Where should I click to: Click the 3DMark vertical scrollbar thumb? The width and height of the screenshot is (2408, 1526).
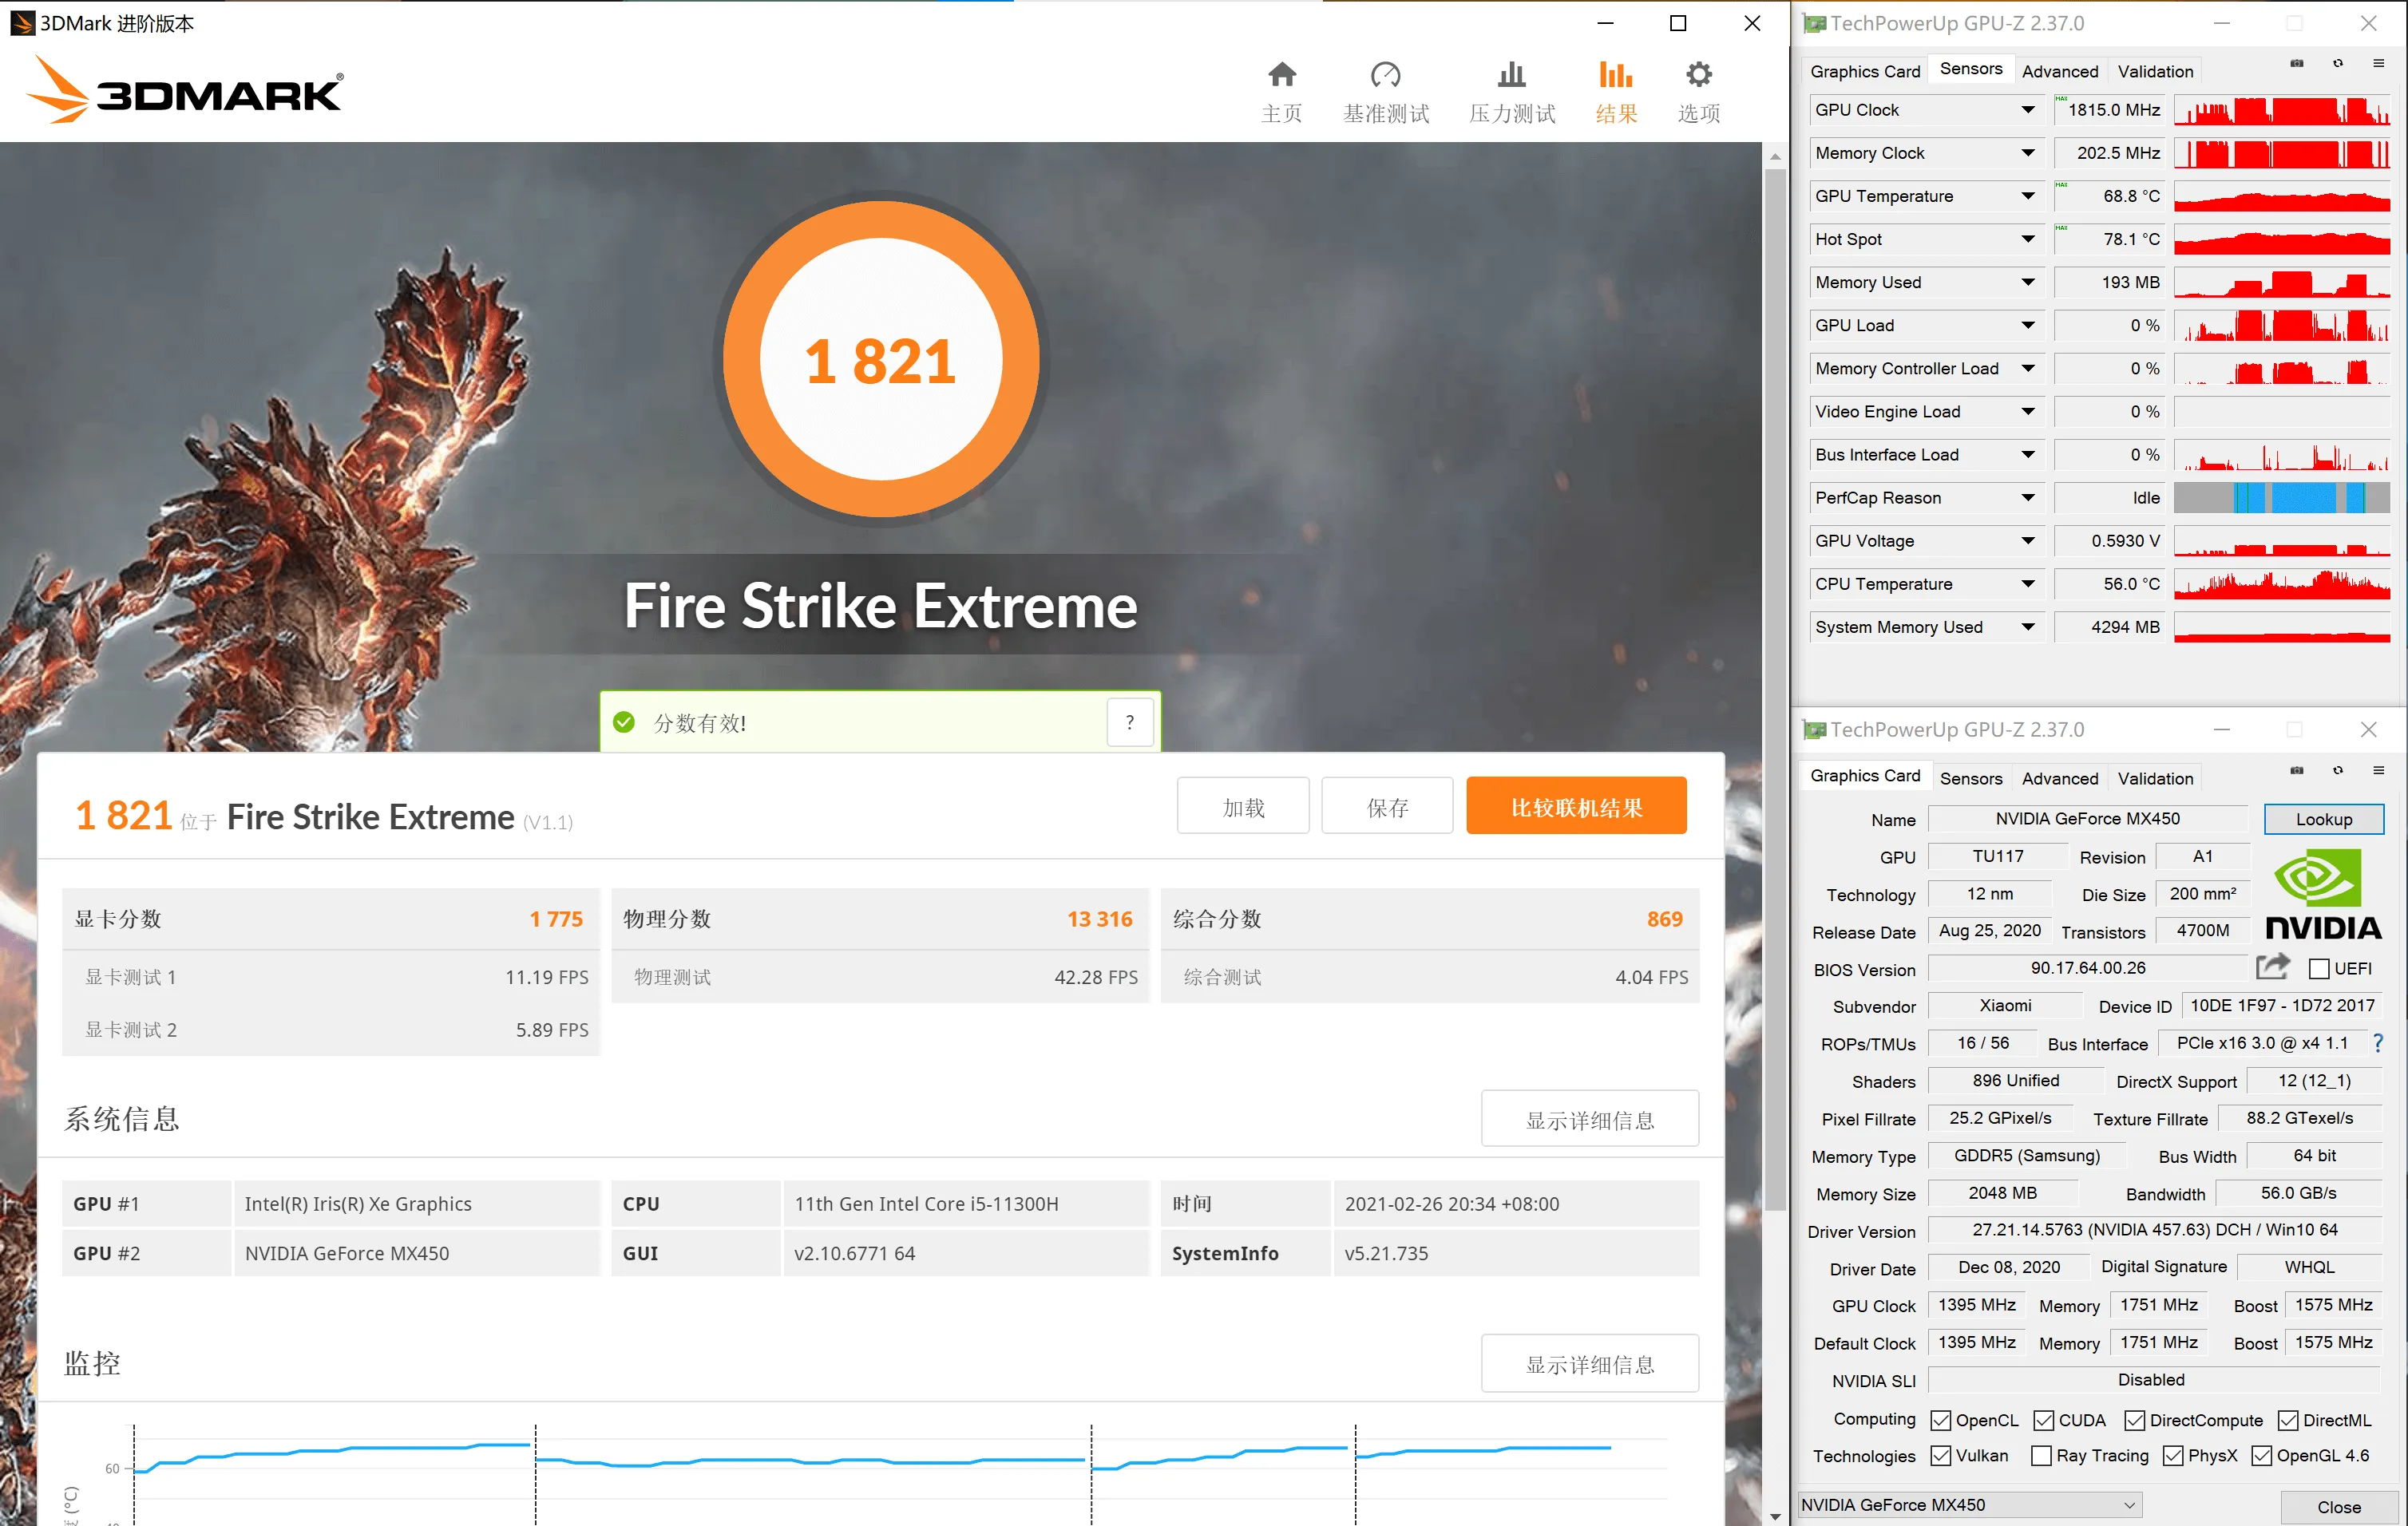(1774, 690)
